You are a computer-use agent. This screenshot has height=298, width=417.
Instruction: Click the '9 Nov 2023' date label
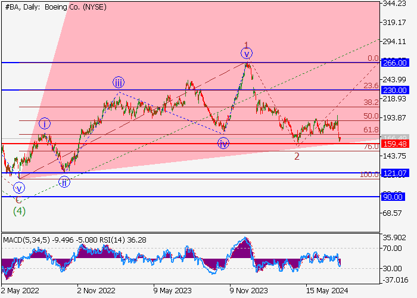(x=248, y=291)
